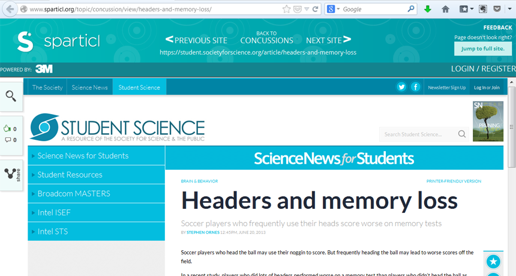Click the comment bubble icon

pyautogui.click(x=7, y=140)
